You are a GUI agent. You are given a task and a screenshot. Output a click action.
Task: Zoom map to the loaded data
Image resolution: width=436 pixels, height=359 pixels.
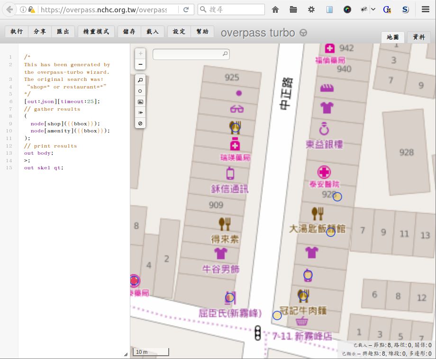(x=140, y=80)
